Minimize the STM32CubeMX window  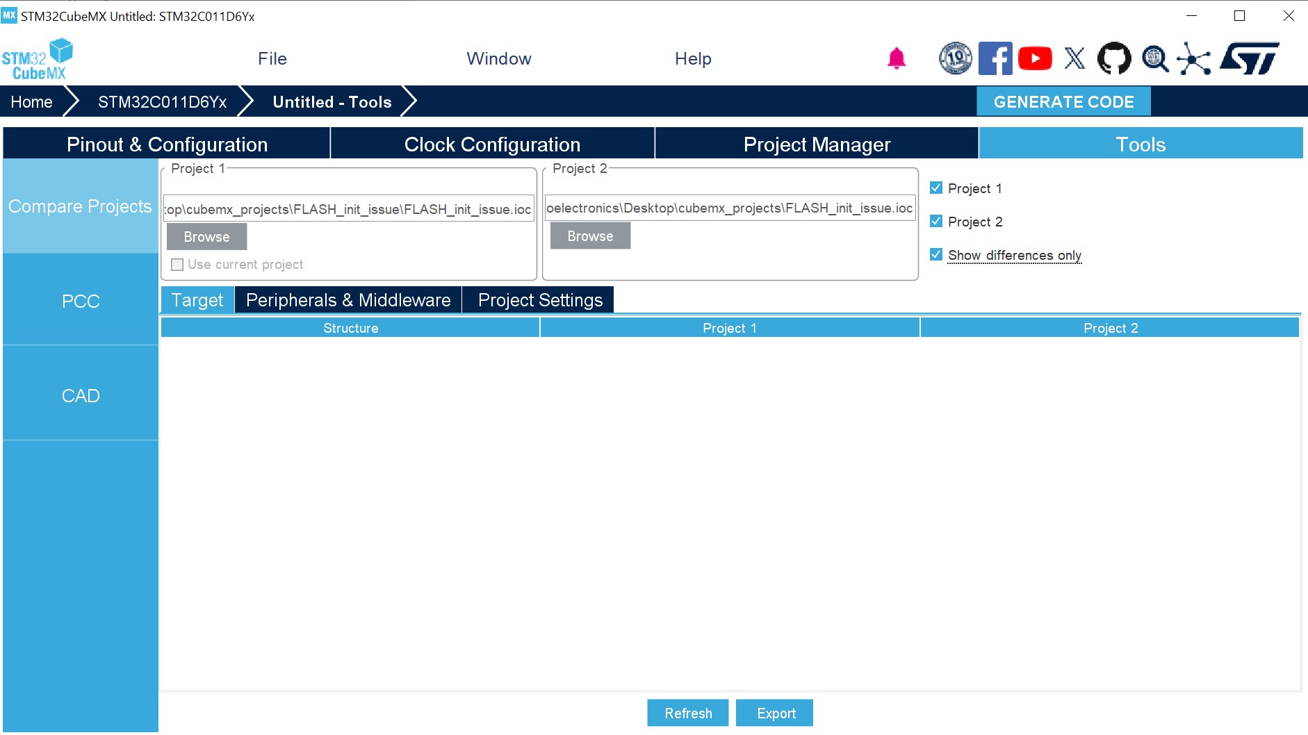pyautogui.click(x=1191, y=15)
